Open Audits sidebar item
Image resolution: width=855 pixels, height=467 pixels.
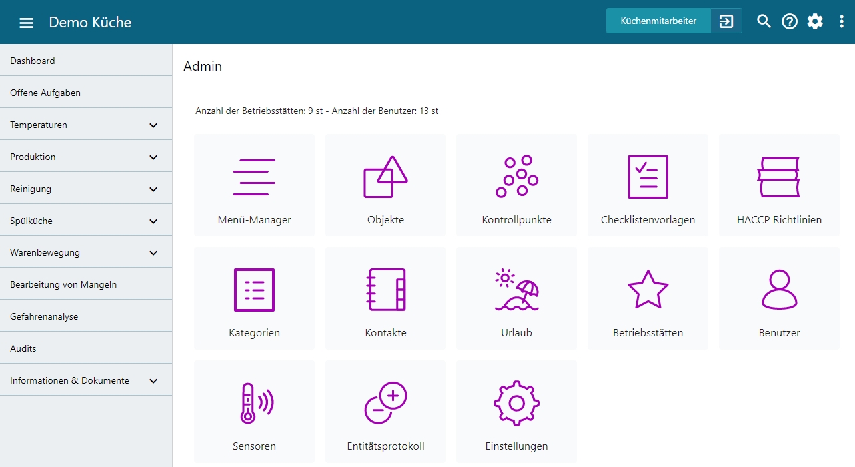coord(86,348)
